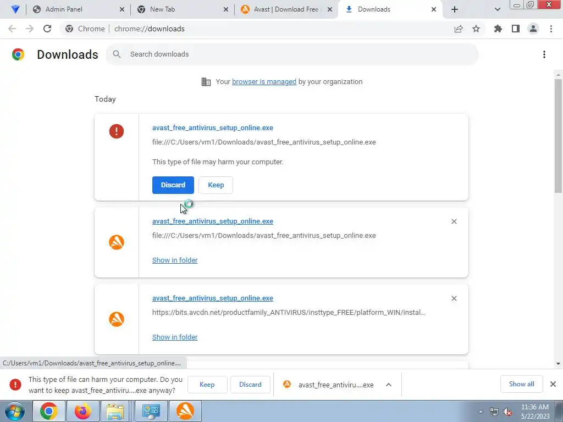Click the blue Discard button
The height and width of the screenshot is (422, 563).
tap(173, 185)
